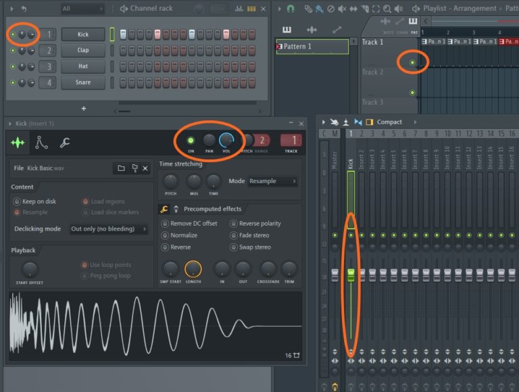Mute Track 2 in the Playlist
Viewport: 519px width, 392px height.
(x=412, y=93)
